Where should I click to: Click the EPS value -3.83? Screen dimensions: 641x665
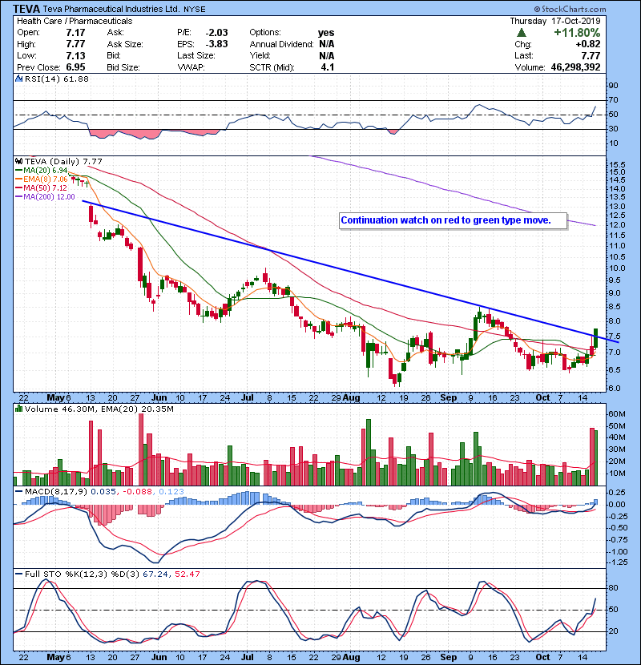pos(217,44)
